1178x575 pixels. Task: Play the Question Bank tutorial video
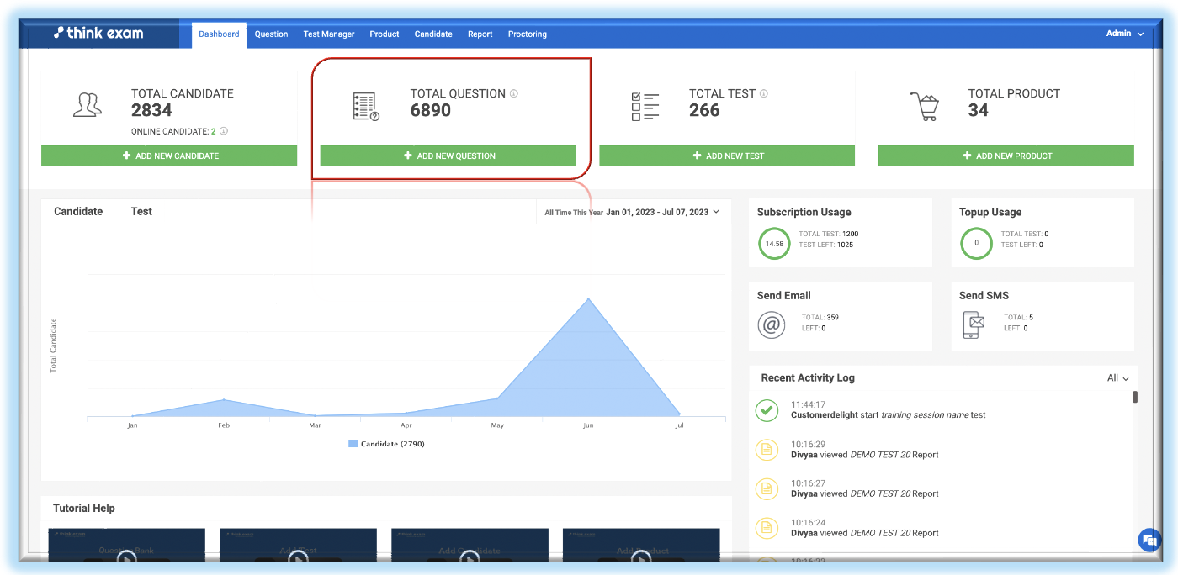(126, 557)
